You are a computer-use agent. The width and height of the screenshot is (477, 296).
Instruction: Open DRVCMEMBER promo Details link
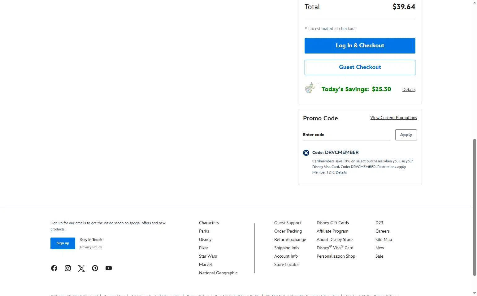pyautogui.click(x=341, y=173)
